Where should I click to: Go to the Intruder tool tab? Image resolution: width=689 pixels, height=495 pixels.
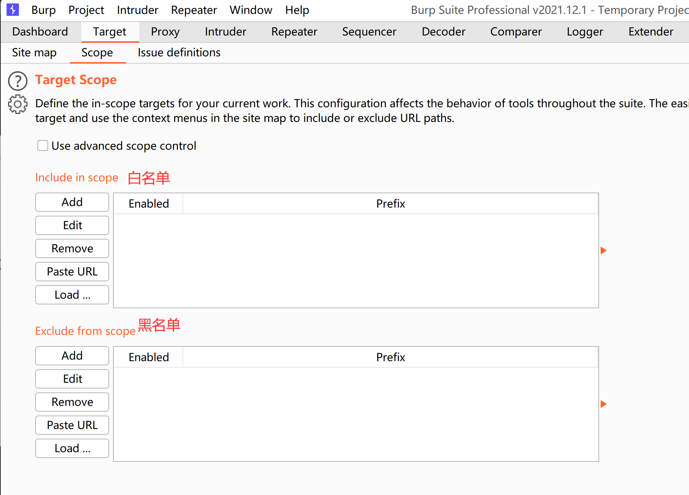pyautogui.click(x=226, y=32)
